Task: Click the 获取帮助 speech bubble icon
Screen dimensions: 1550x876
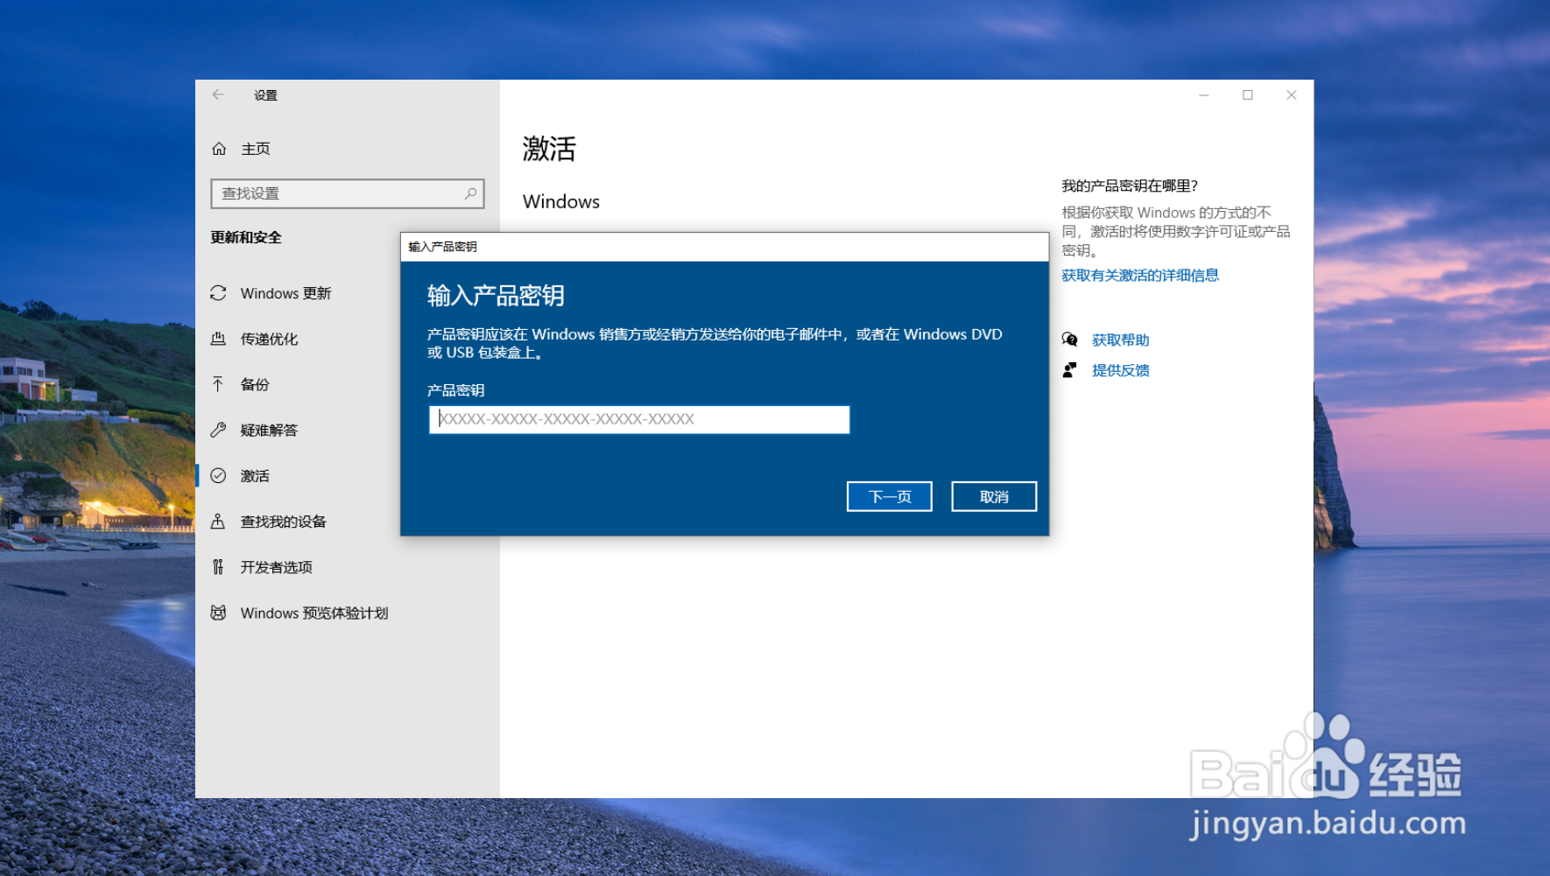Action: pos(1068,340)
